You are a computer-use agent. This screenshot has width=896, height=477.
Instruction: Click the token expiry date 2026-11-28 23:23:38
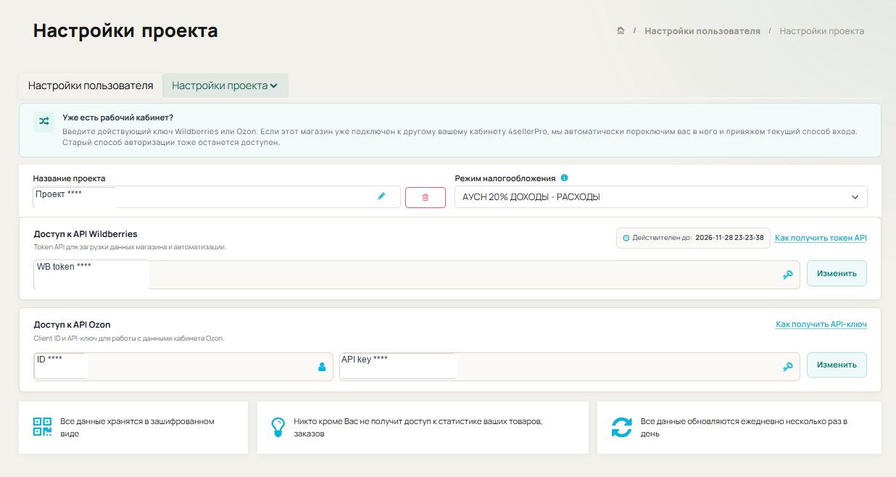tap(729, 238)
